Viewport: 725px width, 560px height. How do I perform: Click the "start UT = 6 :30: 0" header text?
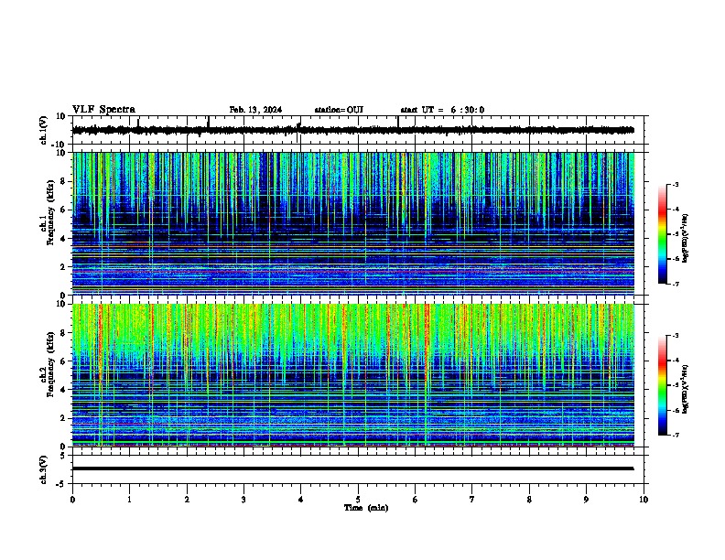[442, 110]
